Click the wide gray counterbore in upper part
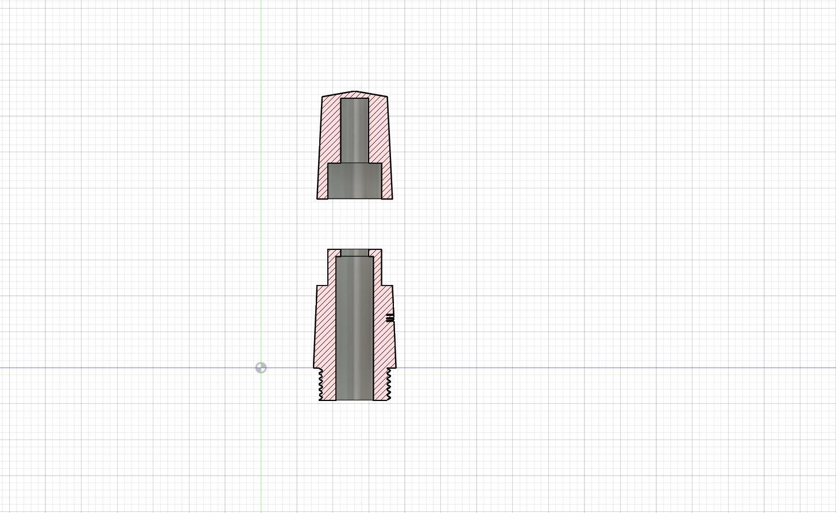Image resolution: width=836 pixels, height=513 pixels. (355, 181)
